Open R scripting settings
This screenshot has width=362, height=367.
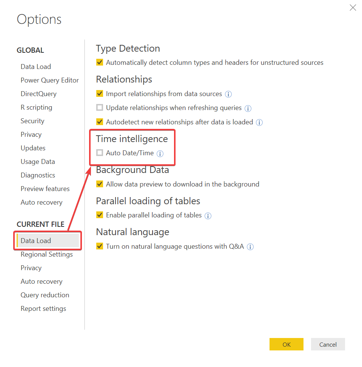coord(36,107)
